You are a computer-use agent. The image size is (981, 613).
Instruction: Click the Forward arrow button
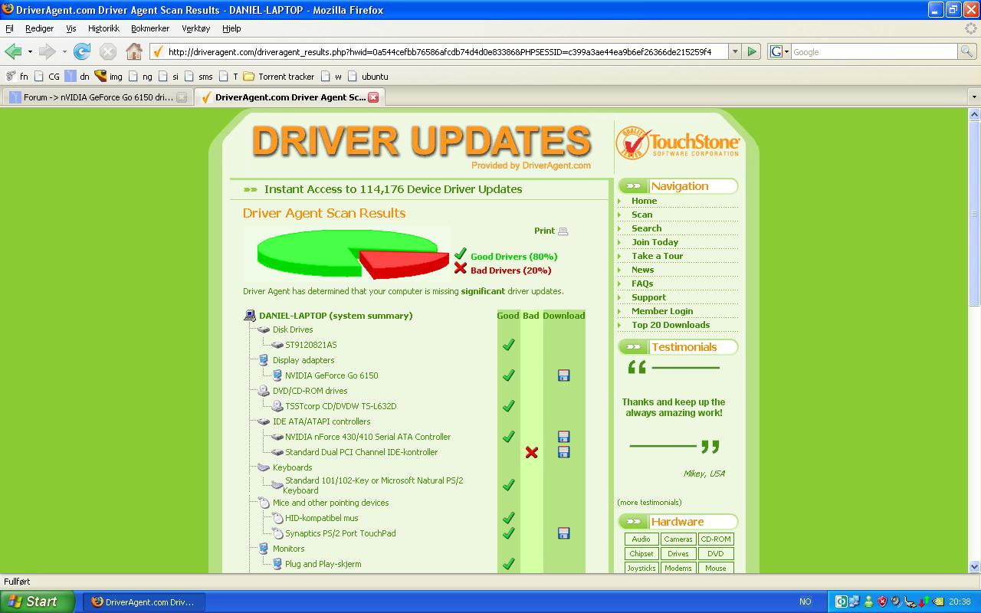point(48,51)
